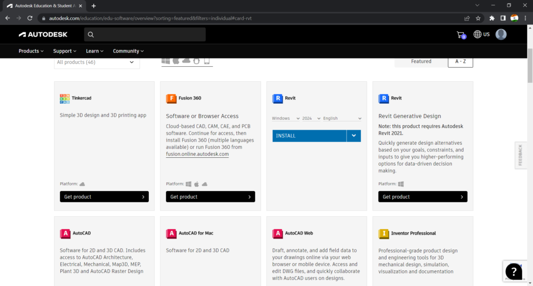
Task: Click the AutoCAD for Mac icon
Action: point(171,233)
